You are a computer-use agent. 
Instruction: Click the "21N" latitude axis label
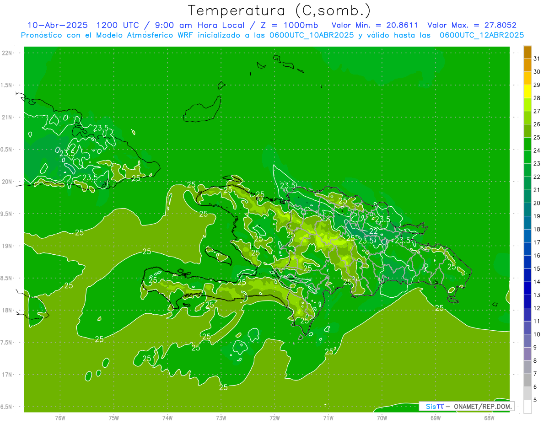tap(7, 117)
